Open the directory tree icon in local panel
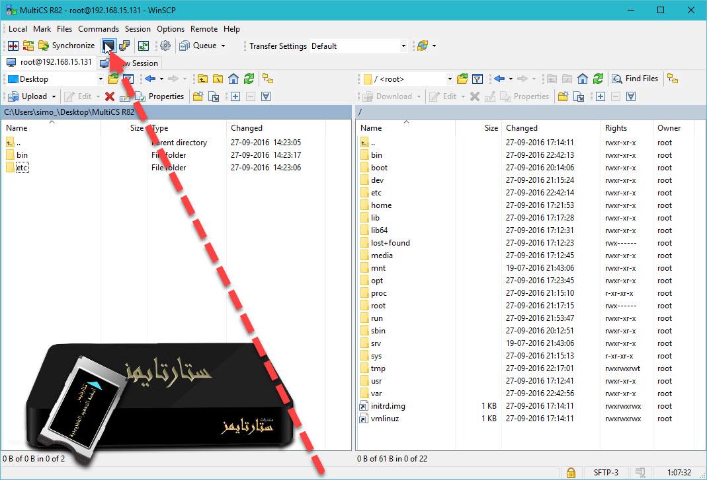This screenshot has width=707, height=480. coord(267,79)
